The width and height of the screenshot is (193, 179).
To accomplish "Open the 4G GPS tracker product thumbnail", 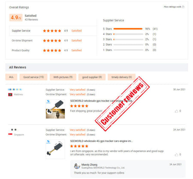I will tap(55, 149).
